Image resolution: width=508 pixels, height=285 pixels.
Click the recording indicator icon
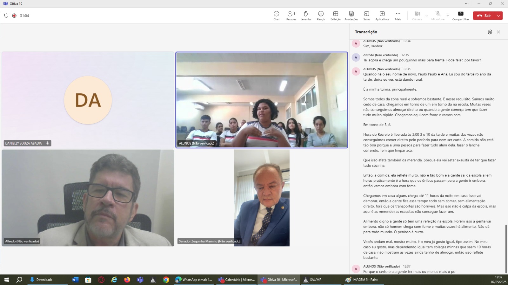tap(14, 16)
